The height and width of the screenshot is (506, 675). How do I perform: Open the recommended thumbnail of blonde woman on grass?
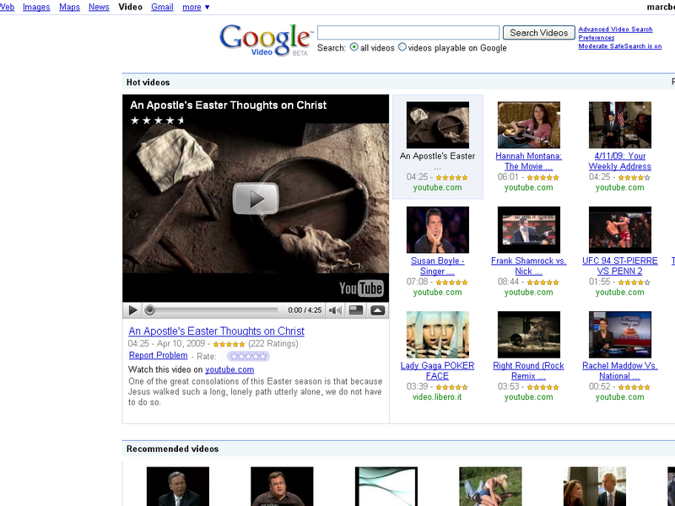(490, 487)
